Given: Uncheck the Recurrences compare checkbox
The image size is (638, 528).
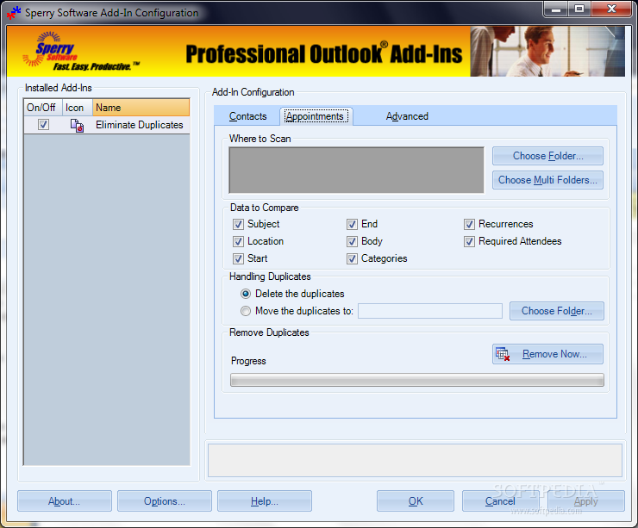Looking at the screenshot, I should 469,224.
